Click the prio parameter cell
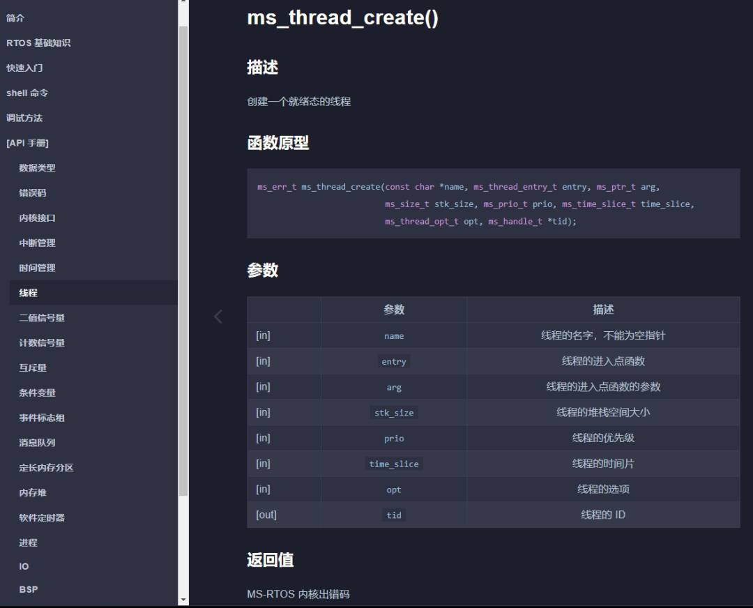The image size is (753, 608). tap(394, 438)
